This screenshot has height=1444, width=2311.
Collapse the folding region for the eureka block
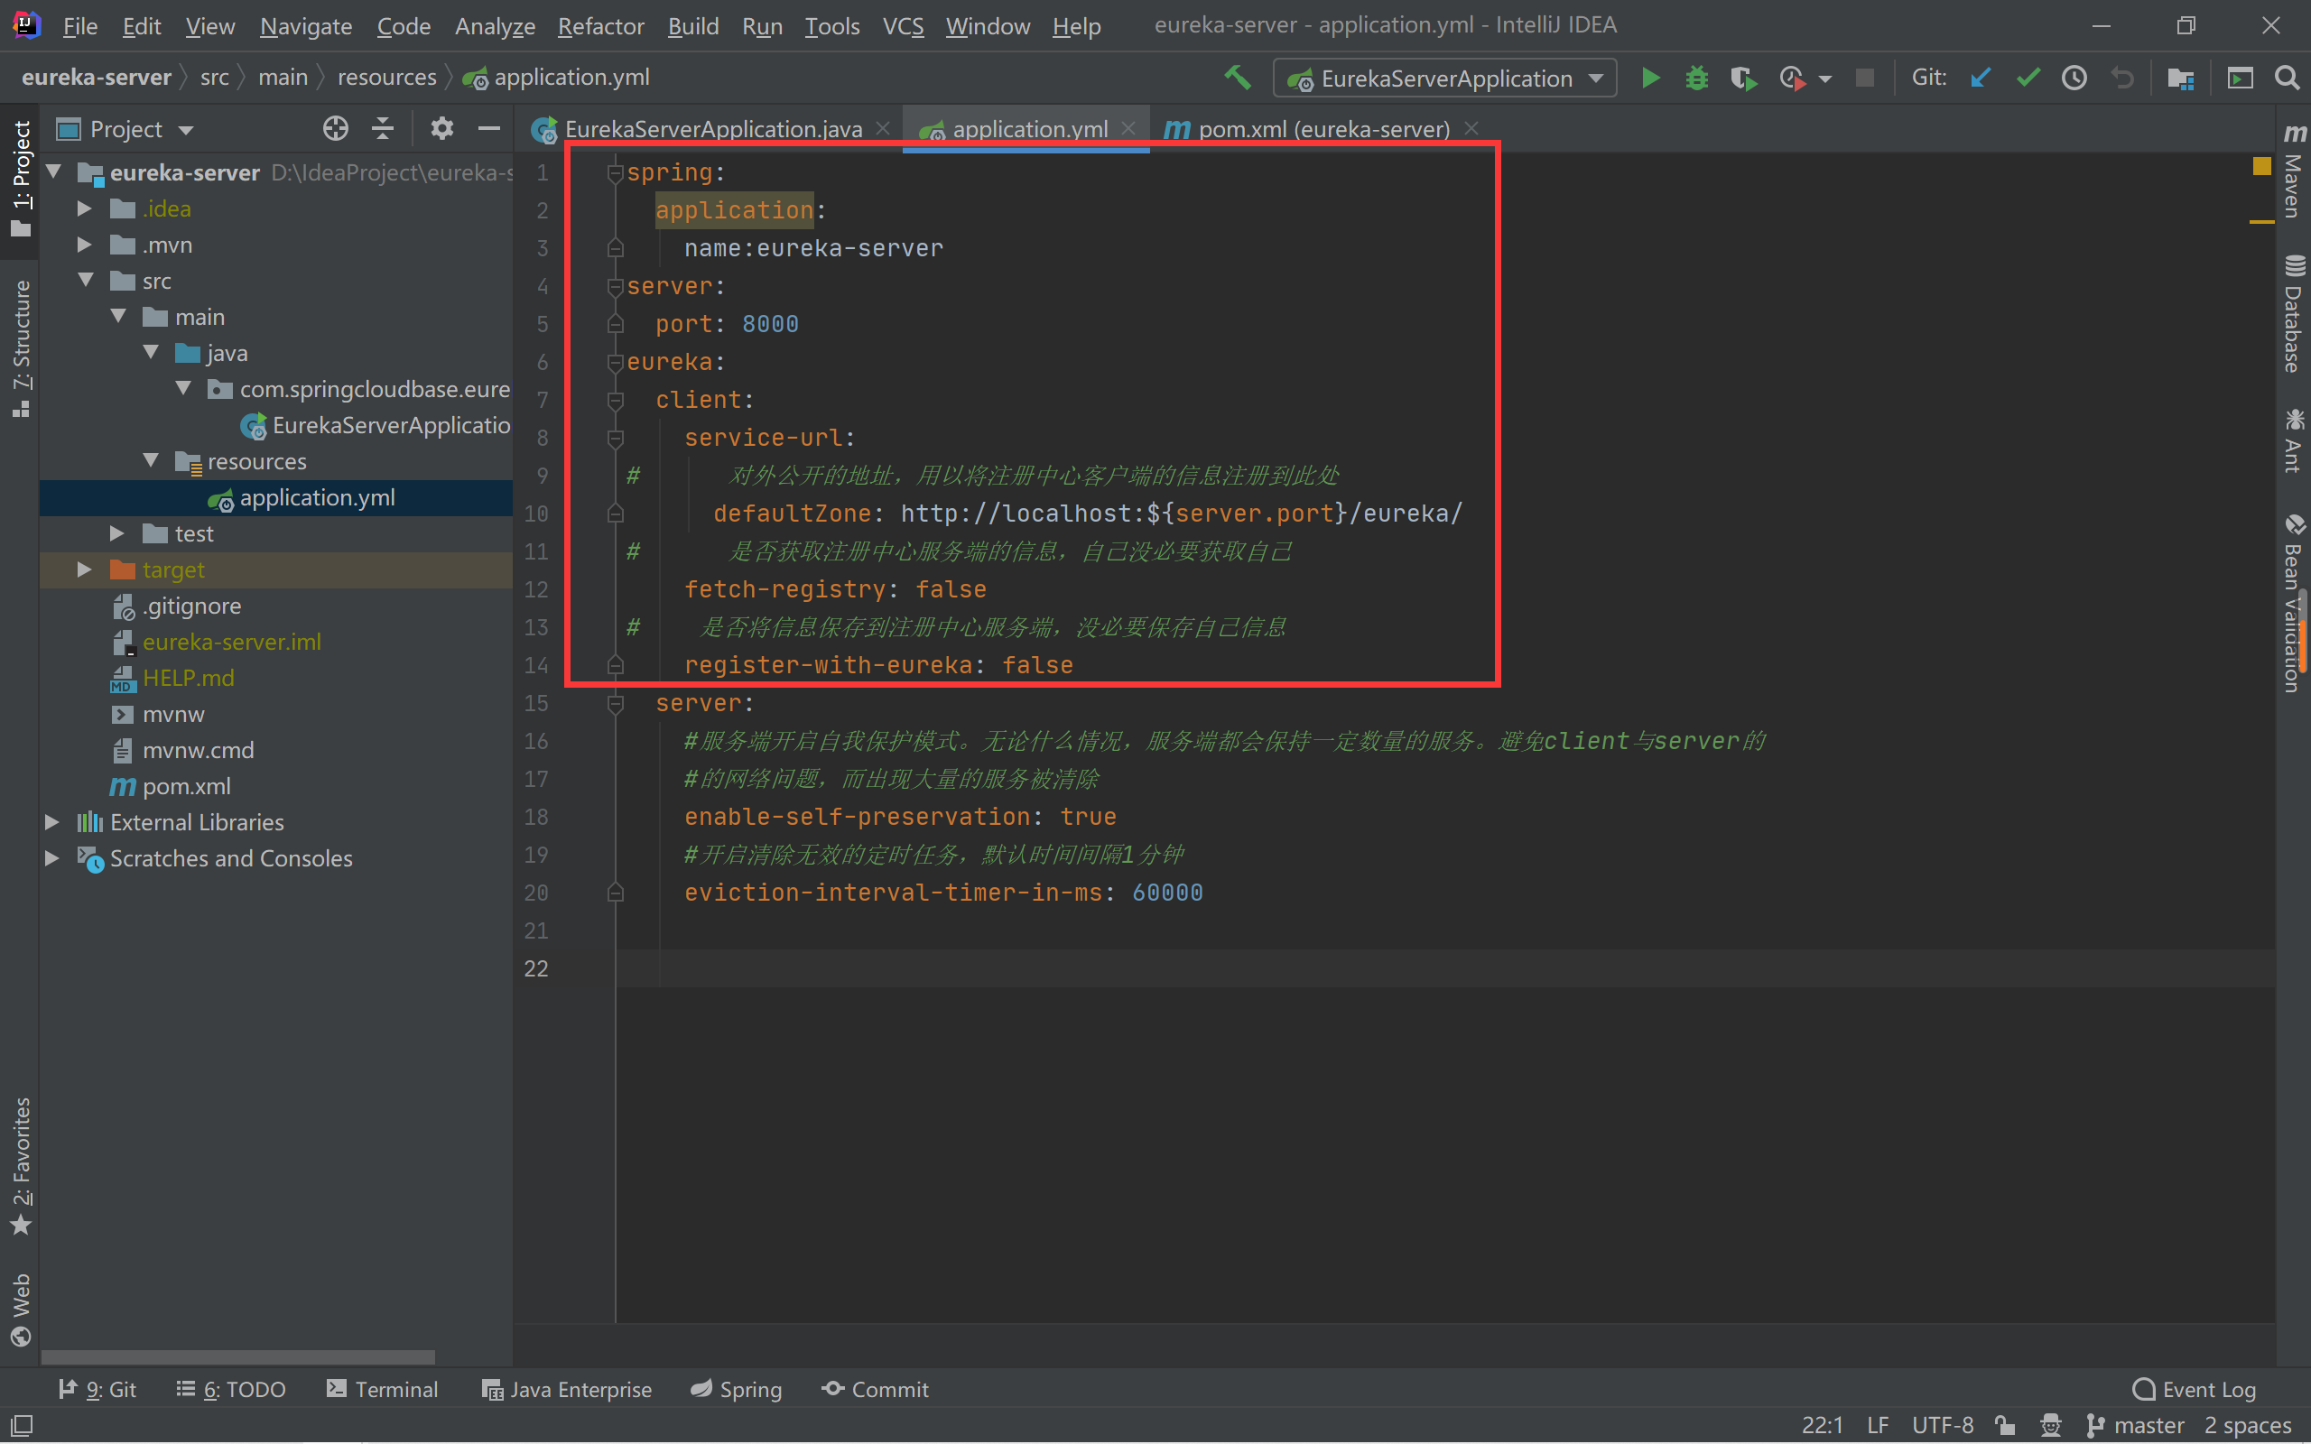point(616,362)
